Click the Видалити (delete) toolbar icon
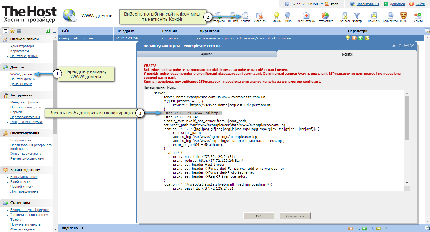Image resolution: width=430 pixels, height=232 pixels. click(x=259, y=15)
